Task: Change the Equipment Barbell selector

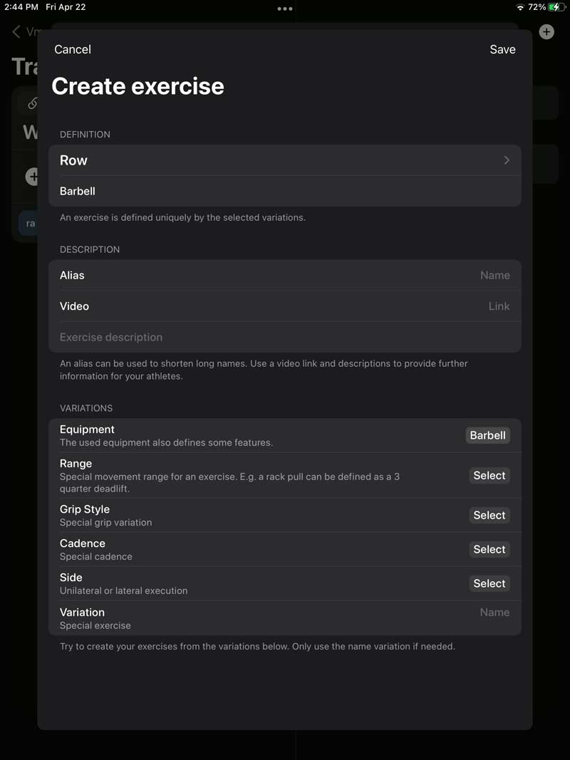Action: [487, 435]
